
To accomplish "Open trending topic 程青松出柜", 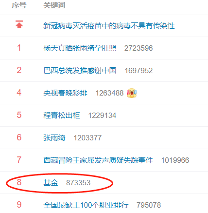I will pos(62,116).
